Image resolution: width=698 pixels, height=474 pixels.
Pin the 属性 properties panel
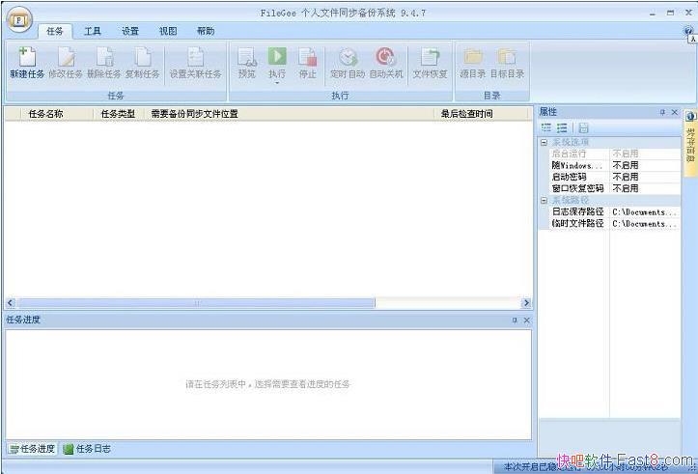point(662,112)
